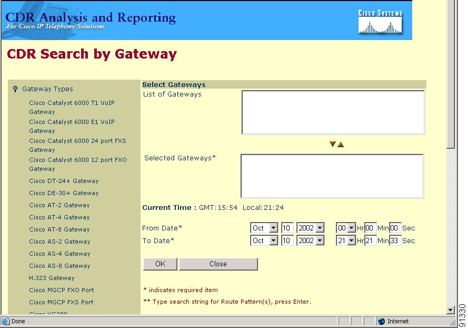This screenshot has height=328, width=468.
Task: Open the To Date hour dropdown
Action: tap(351, 240)
